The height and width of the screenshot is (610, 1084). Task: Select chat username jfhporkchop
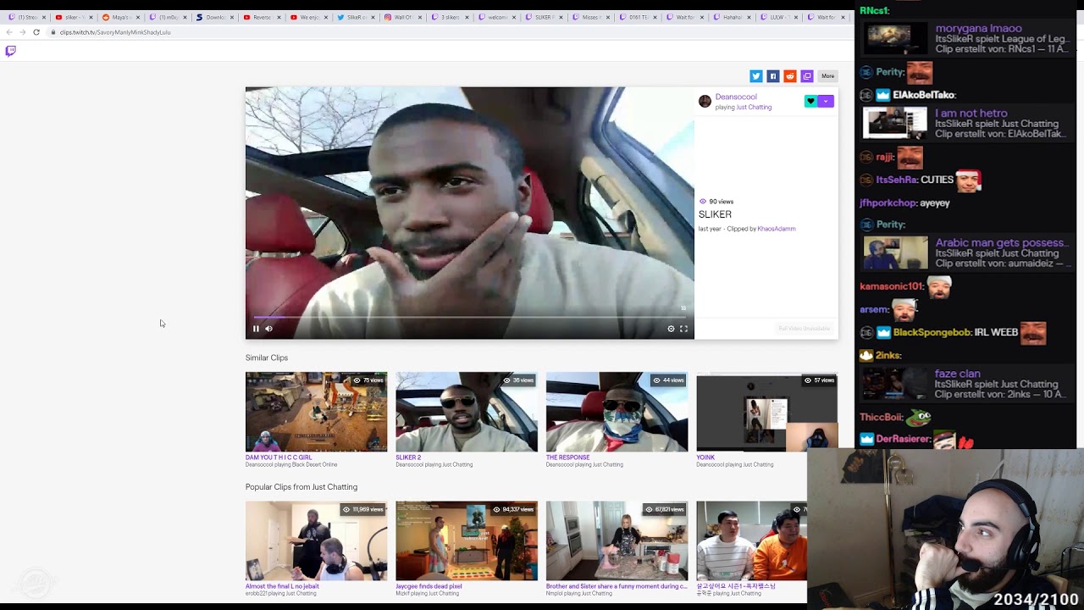click(888, 203)
